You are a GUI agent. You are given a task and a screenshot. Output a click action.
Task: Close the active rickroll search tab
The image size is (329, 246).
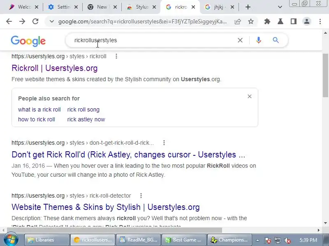193,7
